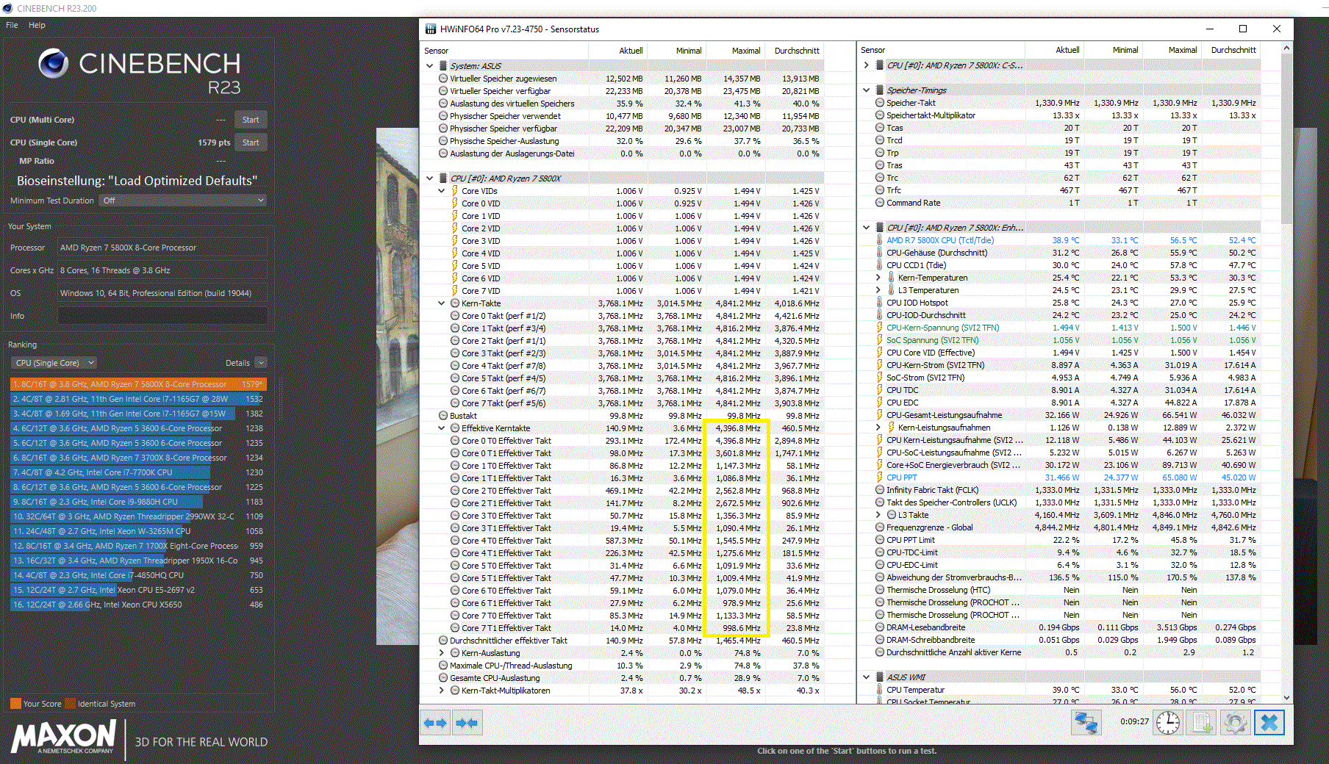Open the Help menu in Cinebench
This screenshot has width=1329, height=764.
(37, 25)
